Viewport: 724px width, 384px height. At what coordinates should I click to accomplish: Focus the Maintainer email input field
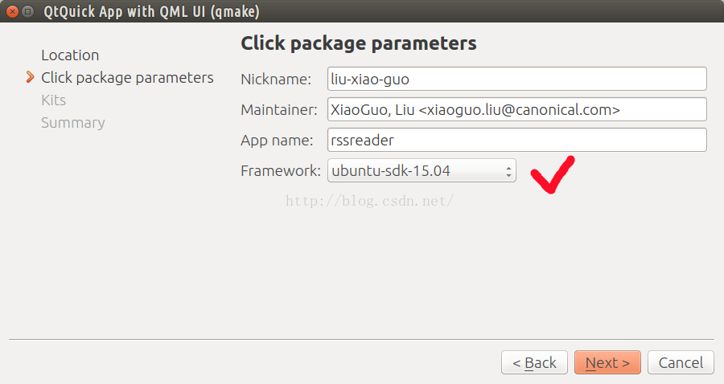coord(517,109)
